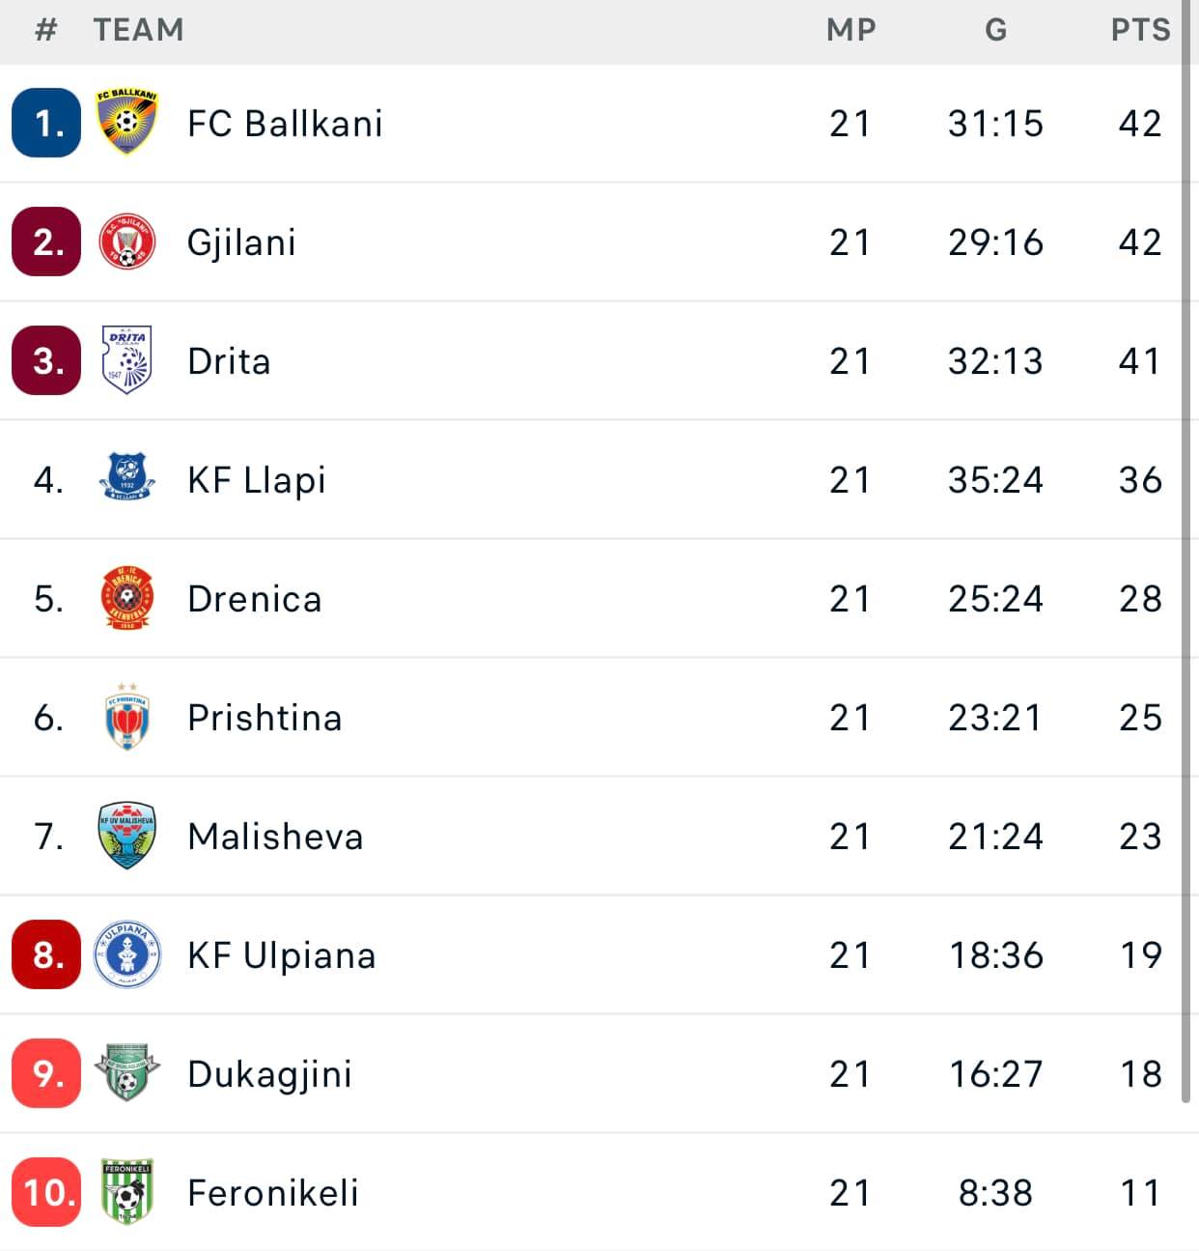
Task: Open the FC Ballkani team name
Action: (x=285, y=124)
